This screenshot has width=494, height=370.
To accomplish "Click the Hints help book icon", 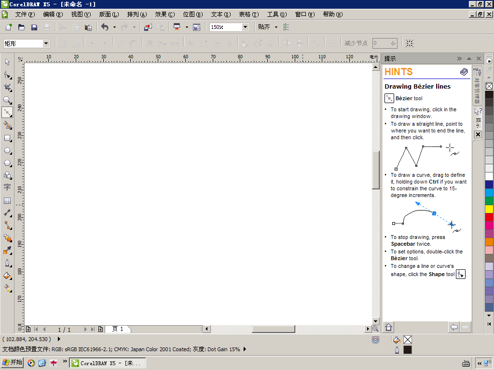I will pos(464,72).
